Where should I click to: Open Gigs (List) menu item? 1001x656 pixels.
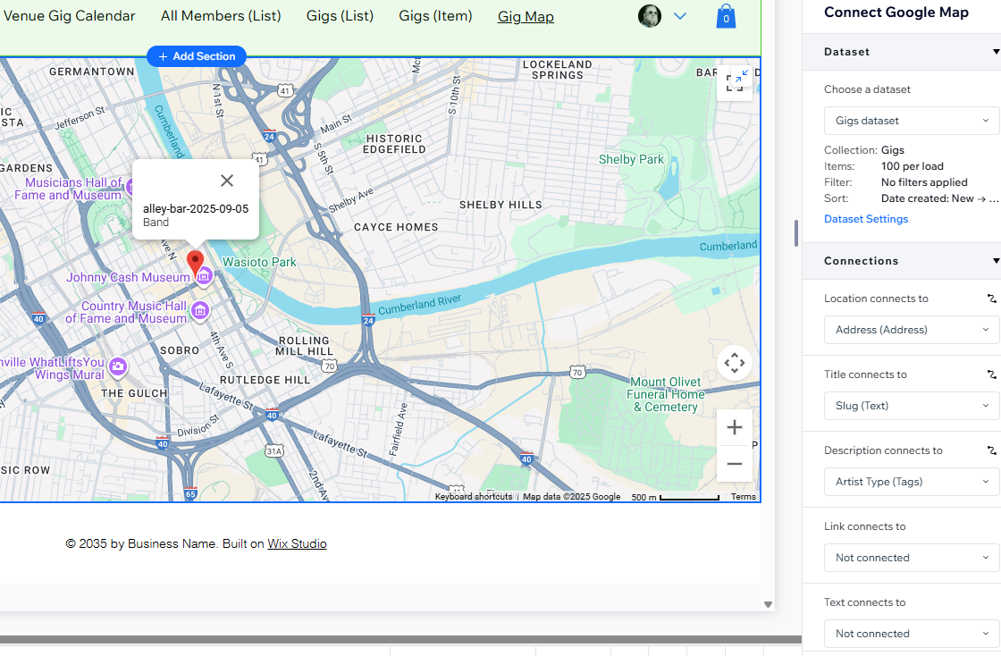coord(340,16)
